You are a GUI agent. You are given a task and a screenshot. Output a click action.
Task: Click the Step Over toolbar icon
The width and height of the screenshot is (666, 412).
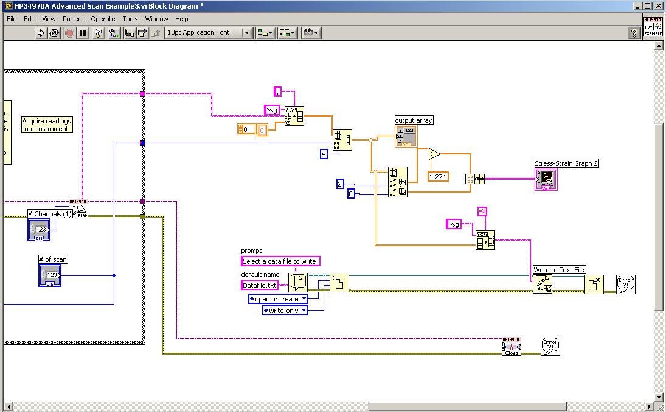(142, 33)
